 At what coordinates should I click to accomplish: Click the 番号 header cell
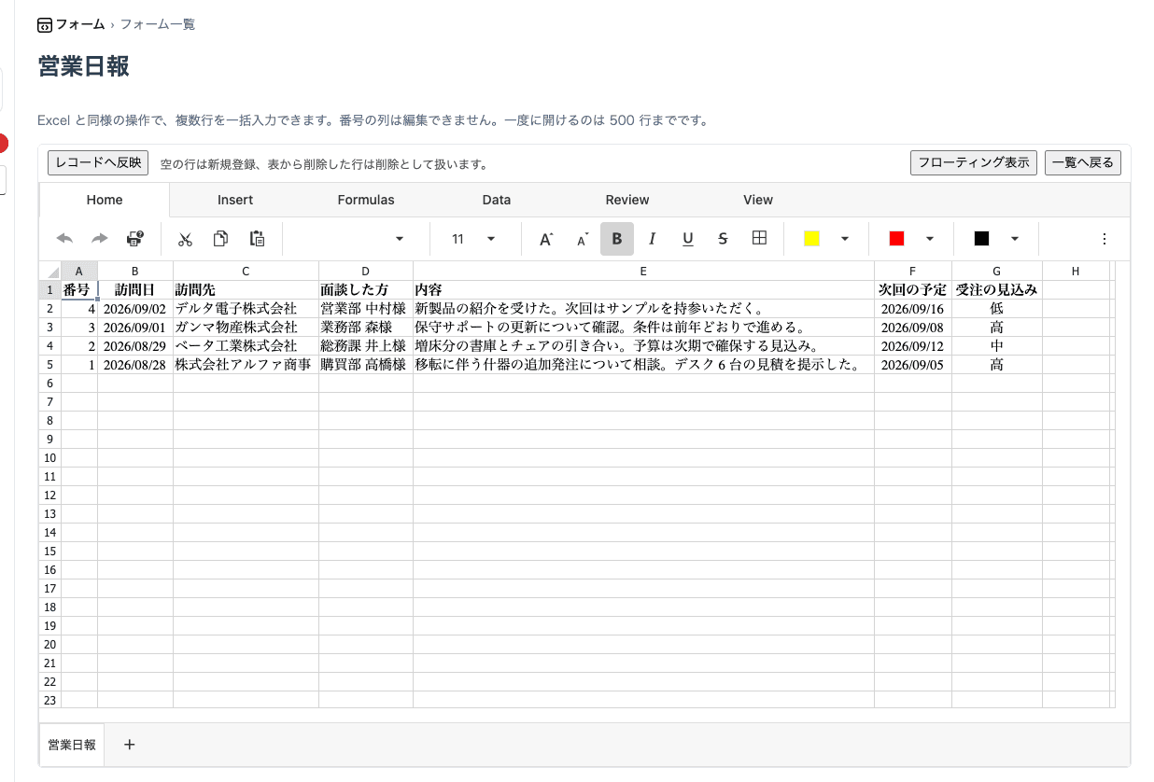(79, 289)
